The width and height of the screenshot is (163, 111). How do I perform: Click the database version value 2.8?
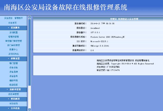point(92,50)
